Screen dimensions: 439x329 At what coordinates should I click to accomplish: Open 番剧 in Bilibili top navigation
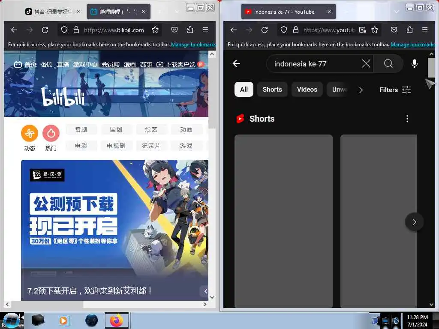click(46, 64)
